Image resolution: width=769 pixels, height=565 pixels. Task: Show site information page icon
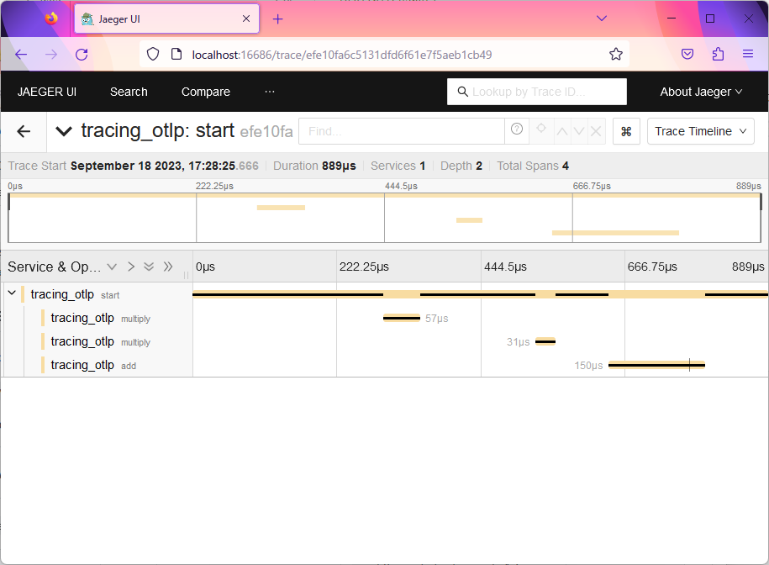click(x=176, y=54)
